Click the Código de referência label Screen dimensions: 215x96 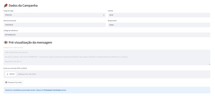pyautogui.click(x=11, y=30)
